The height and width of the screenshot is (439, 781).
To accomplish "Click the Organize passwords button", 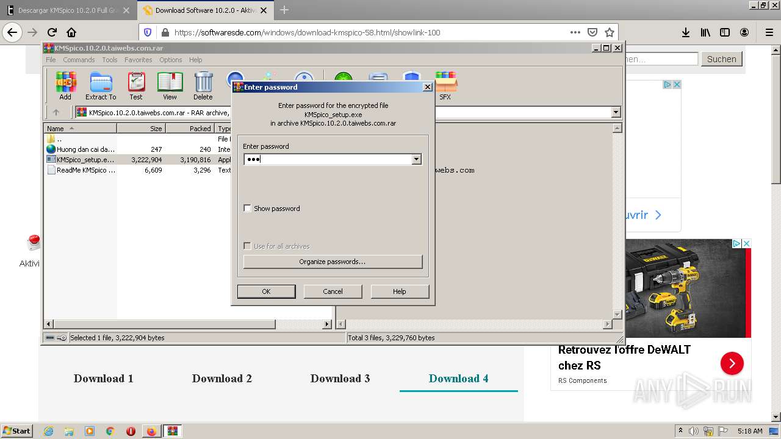I will (333, 262).
